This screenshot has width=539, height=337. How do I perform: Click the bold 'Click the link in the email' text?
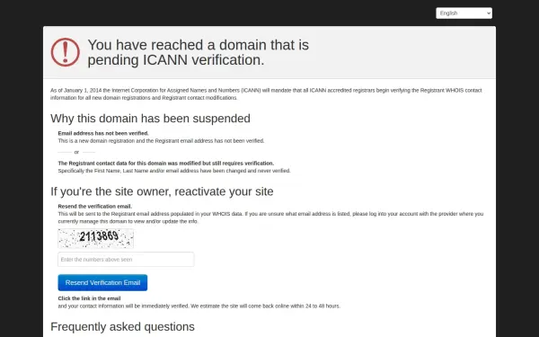(x=89, y=298)
